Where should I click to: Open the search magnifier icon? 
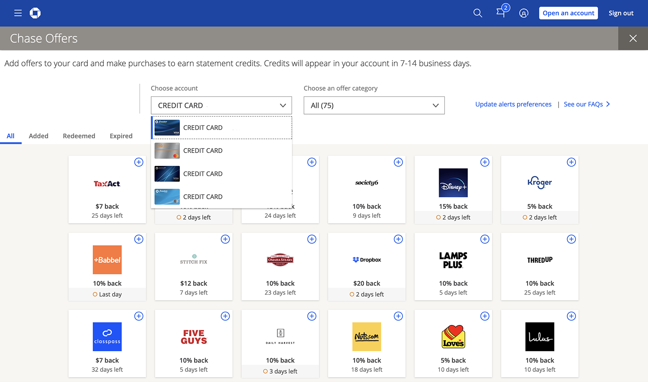tap(477, 13)
